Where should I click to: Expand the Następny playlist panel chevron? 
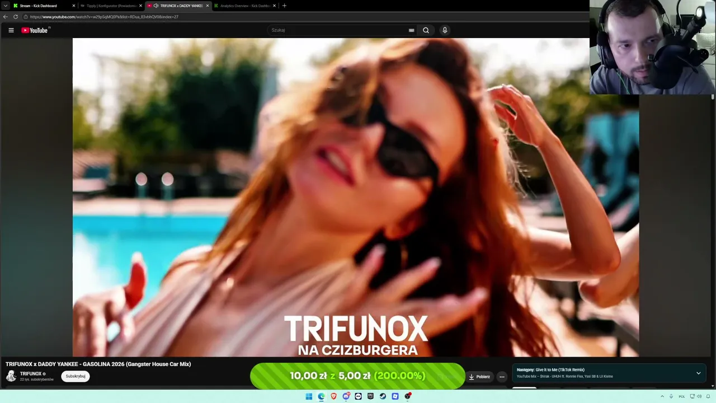click(x=698, y=373)
